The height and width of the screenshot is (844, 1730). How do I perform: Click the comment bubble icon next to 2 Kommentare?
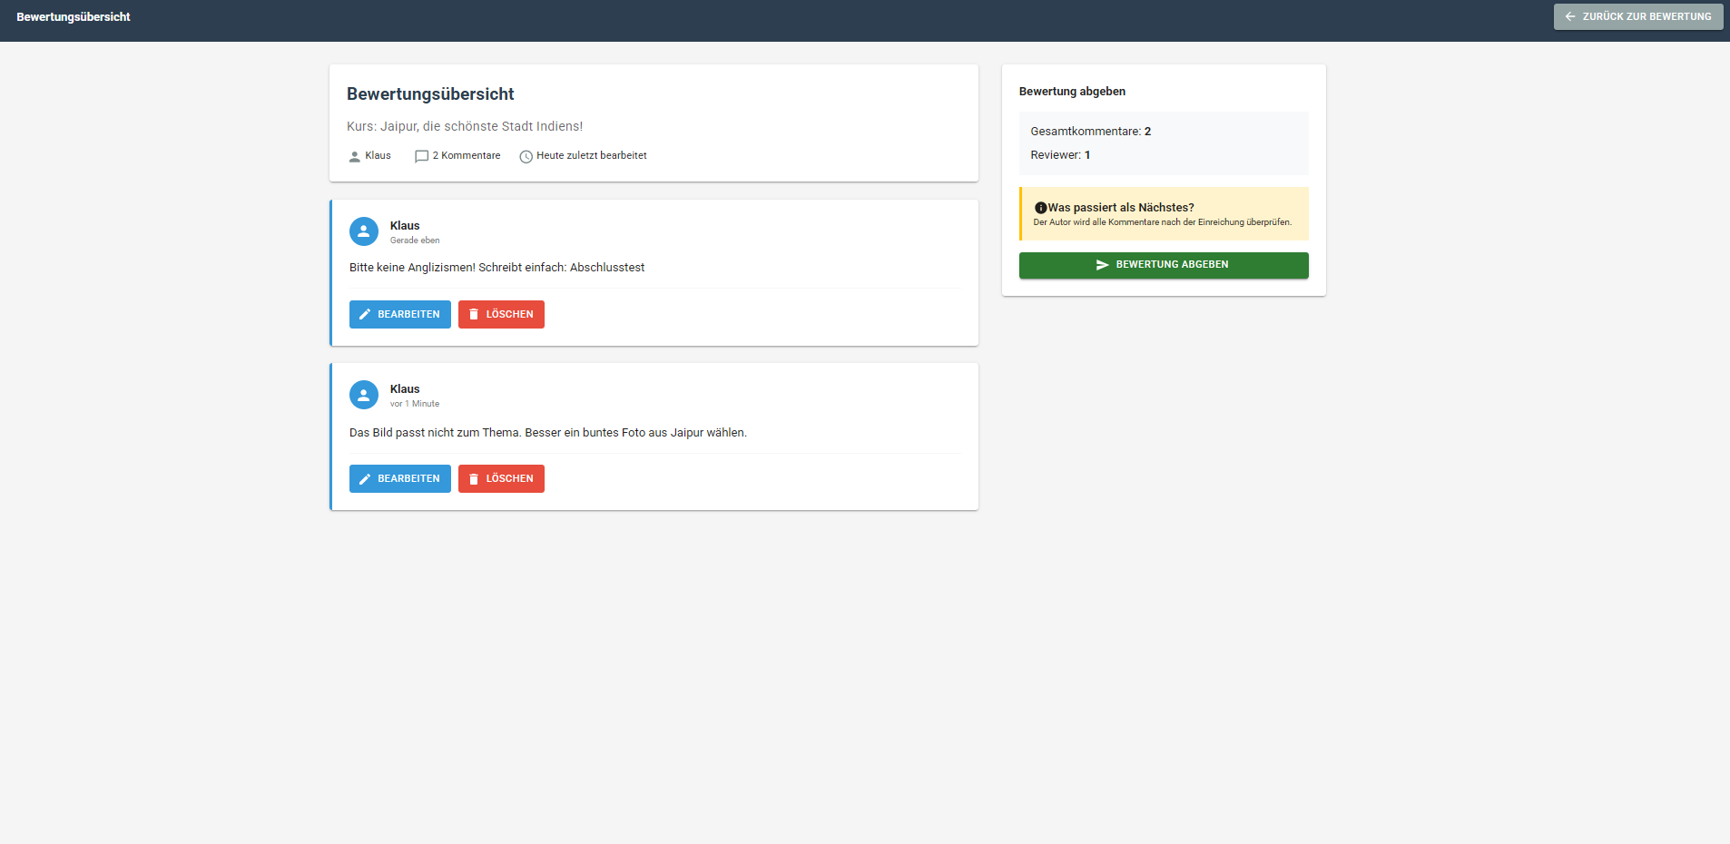421,156
